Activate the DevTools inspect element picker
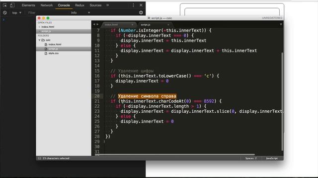This screenshot has height=178, width=318. (5, 5)
